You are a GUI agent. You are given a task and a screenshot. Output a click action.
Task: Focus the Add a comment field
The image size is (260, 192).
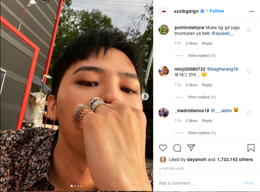[x=199, y=183]
